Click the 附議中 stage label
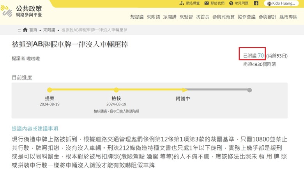 coord(183,99)
